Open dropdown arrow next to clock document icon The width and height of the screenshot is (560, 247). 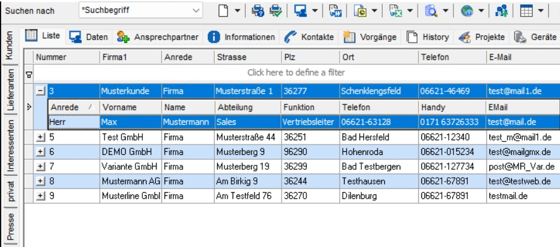374,10
